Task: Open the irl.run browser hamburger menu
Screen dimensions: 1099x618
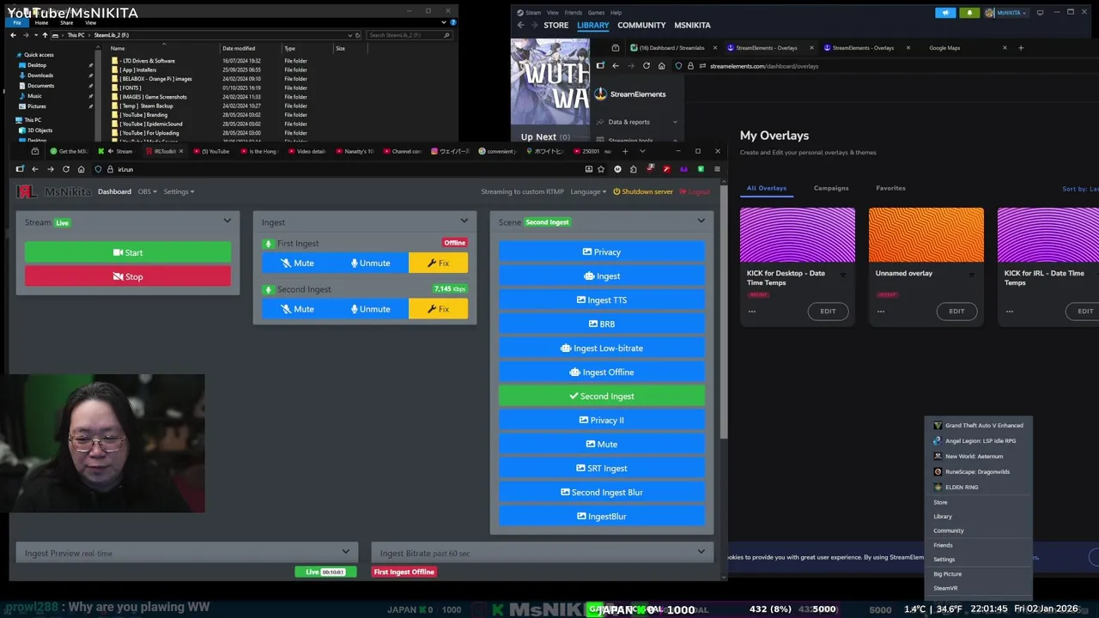Action: tap(717, 169)
